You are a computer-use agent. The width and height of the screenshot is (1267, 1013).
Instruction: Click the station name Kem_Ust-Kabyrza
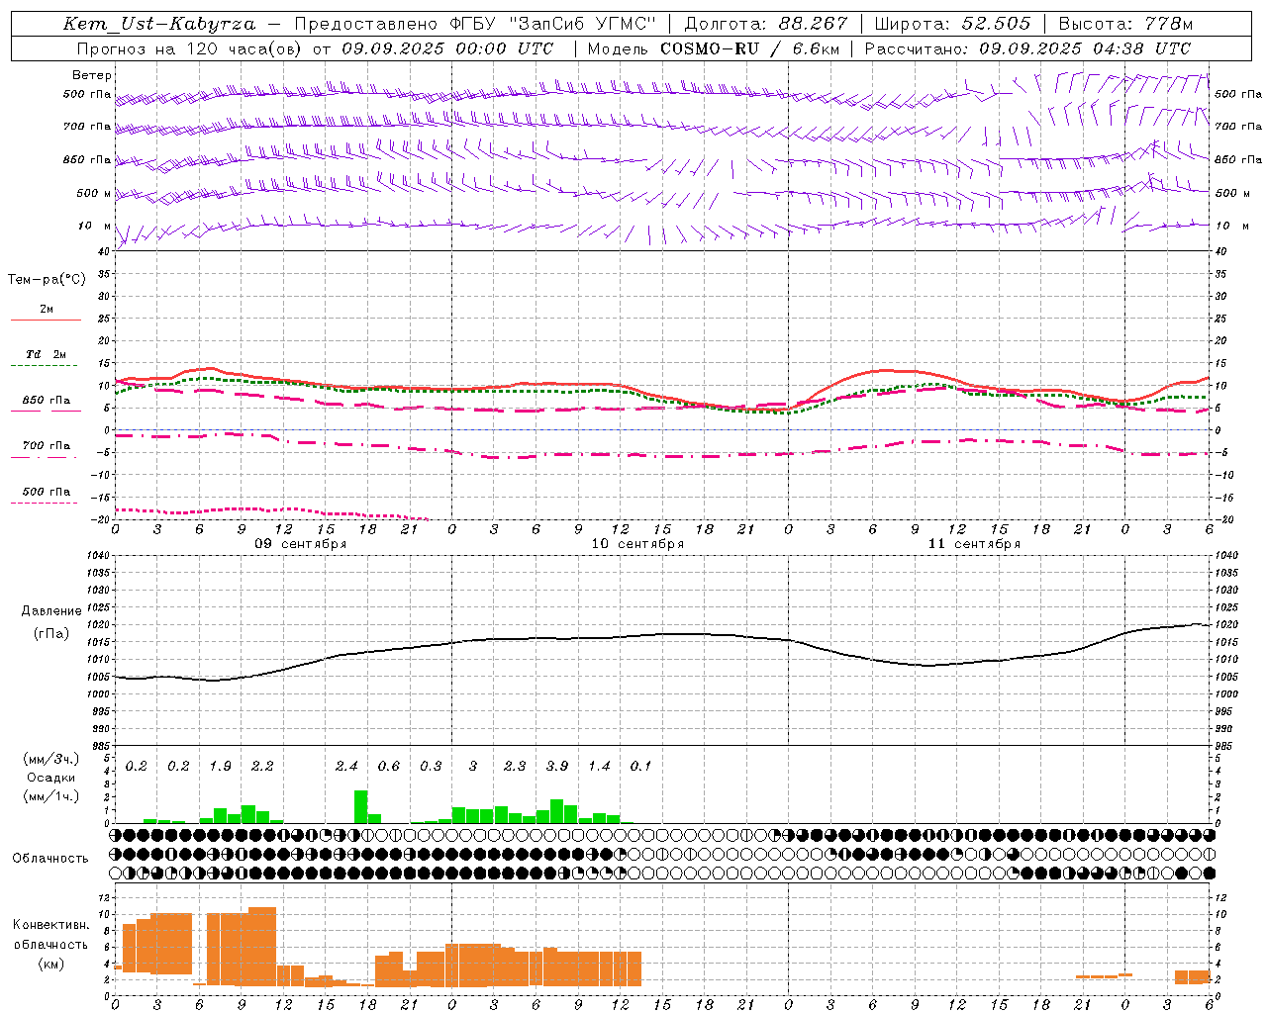coord(158,24)
